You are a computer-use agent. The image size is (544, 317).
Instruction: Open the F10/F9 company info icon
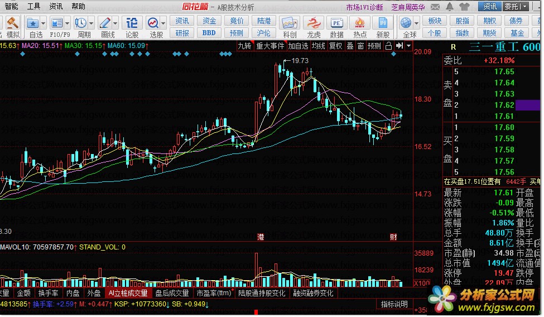tap(56, 23)
